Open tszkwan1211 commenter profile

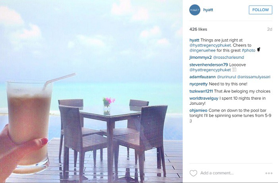(x=201, y=91)
